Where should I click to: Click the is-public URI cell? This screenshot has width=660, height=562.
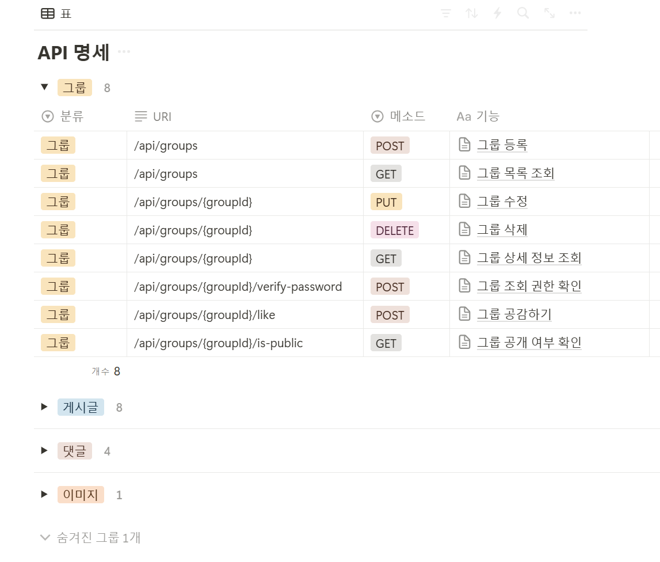tap(245, 343)
